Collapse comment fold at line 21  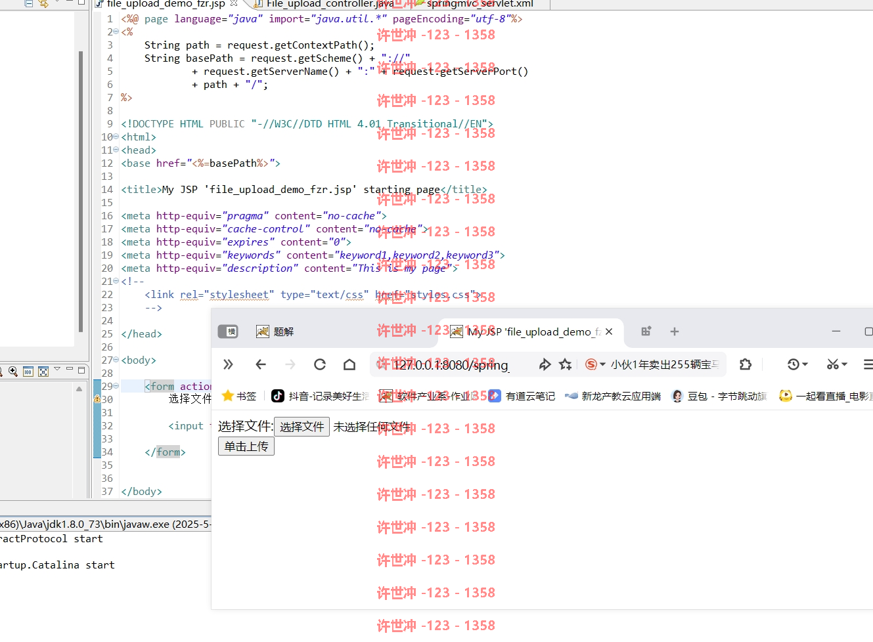click(116, 281)
